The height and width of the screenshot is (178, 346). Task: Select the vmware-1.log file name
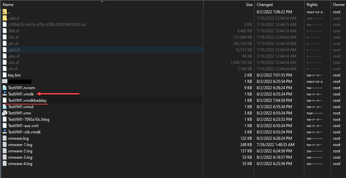[x=20, y=145]
